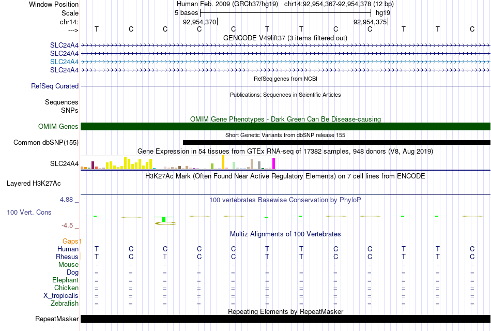This screenshot has height=331, width=491.
Task: Select the Zebrafish row label
Action: pos(65,304)
